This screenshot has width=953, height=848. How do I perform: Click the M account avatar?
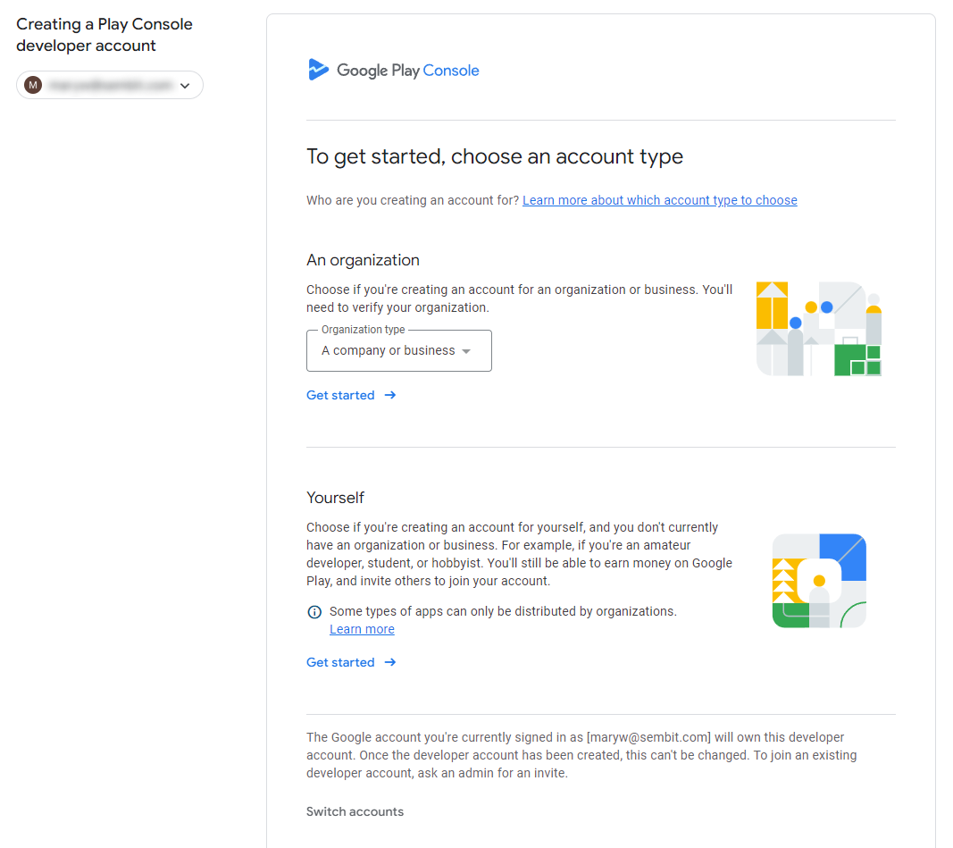coord(33,85)
